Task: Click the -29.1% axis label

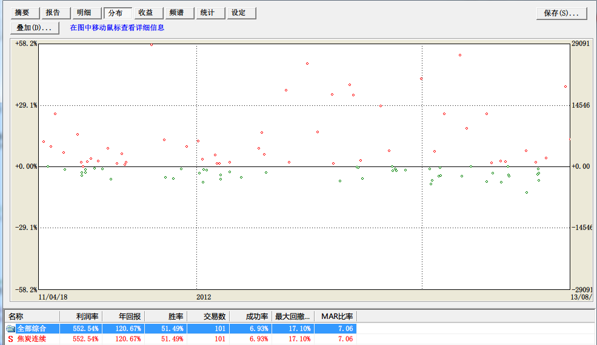Action: click(x=26, y=228)
